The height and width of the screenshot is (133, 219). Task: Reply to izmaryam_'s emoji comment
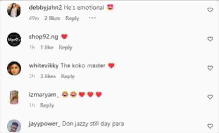click(47, 105)
